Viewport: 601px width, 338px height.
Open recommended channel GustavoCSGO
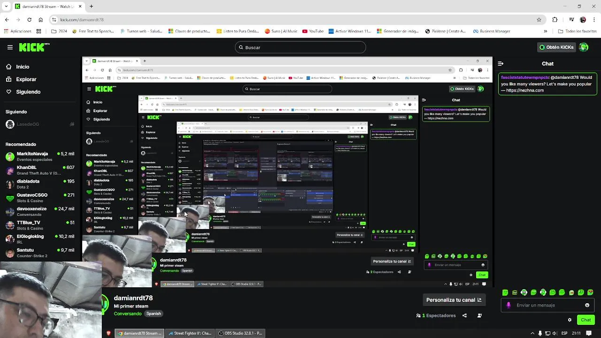40,198
